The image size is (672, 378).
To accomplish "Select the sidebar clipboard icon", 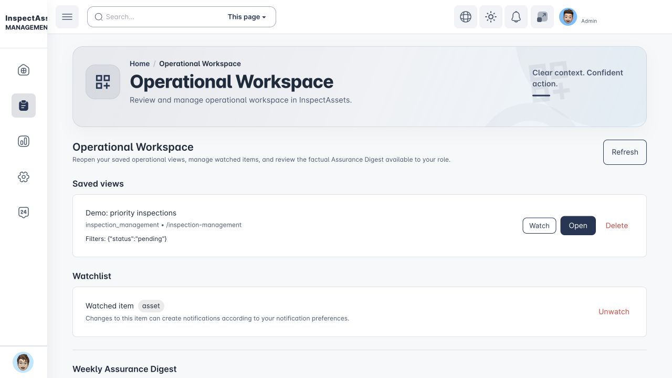I will coord(24,106).
